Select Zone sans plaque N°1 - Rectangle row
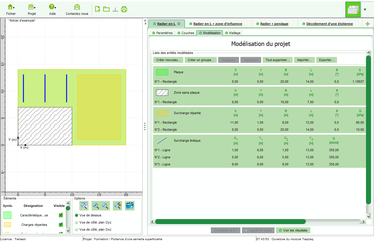This screenshot has width=374, height=241. pyautogui.click(x=259, y=102)
